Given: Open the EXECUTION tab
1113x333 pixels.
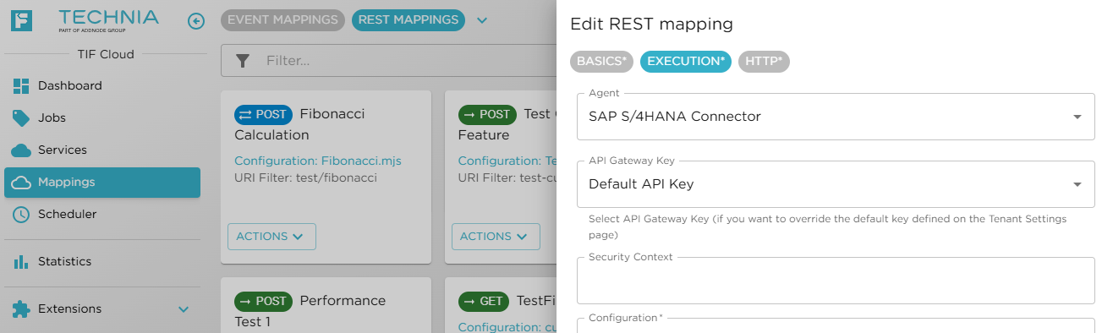Looking at the screenshot, I should pyautogui.click(x=686, y=61).
